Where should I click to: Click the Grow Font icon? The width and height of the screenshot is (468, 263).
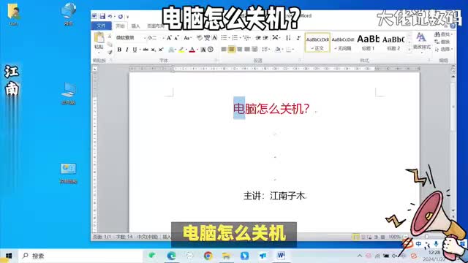click(x=169, y=38)
